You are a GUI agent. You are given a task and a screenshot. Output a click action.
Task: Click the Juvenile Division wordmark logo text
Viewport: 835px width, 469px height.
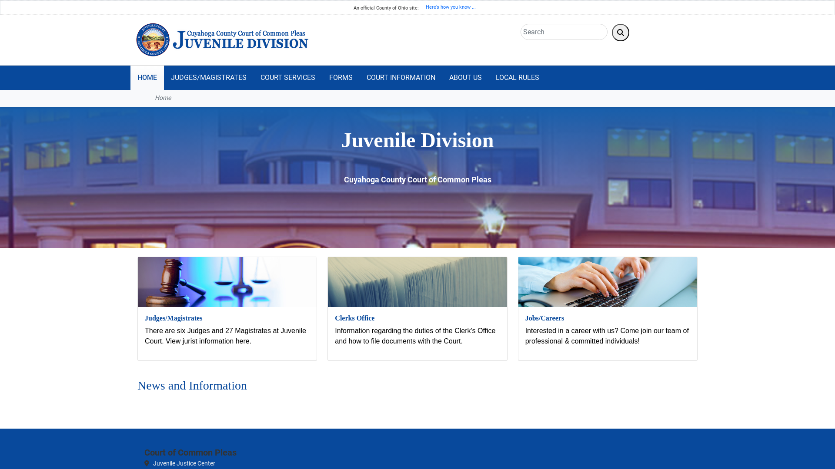click(240, 40)
